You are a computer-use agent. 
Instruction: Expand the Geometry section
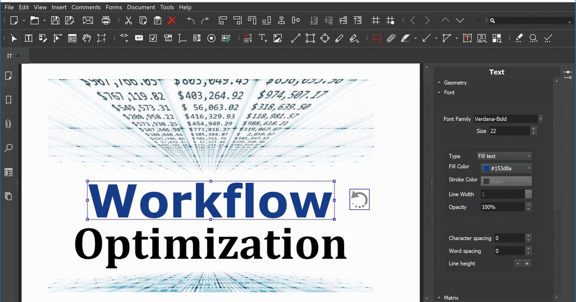pos(455,83)
